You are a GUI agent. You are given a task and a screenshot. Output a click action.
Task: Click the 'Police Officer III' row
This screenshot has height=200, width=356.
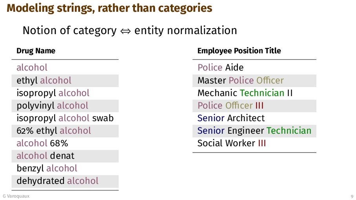point(254,105)
